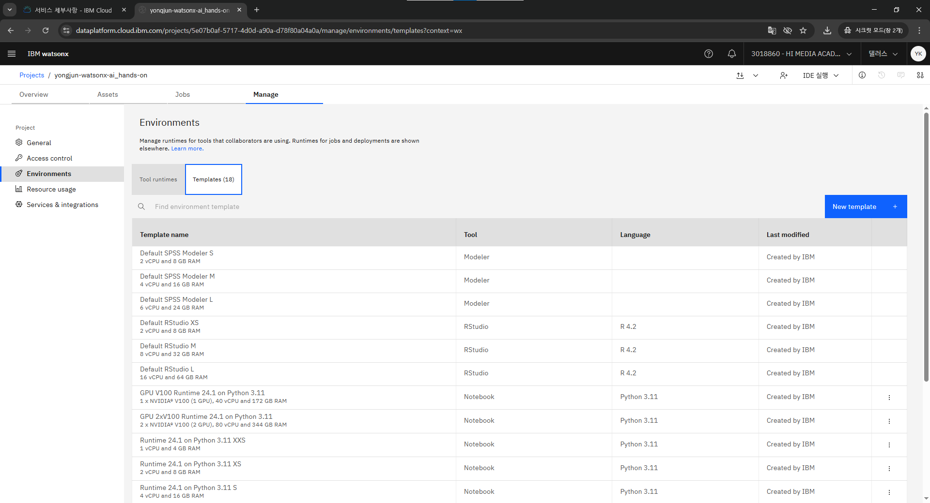Open Services & integrations in the sidebar
Viewport: 930px width, 503px height.
click(62, 205)
